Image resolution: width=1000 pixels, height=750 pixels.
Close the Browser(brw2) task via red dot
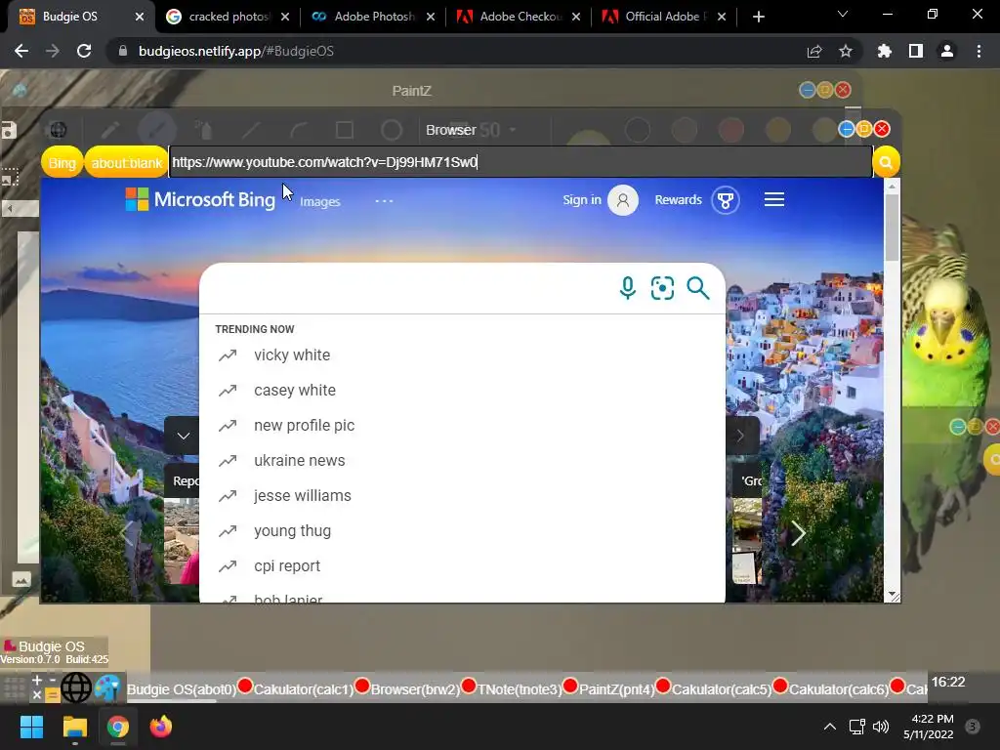pyautogui.click(x=469, y=687)
